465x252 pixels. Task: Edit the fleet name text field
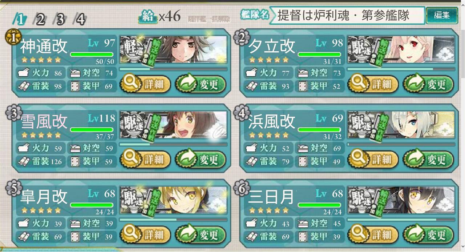pyautogui.click(x=347, y=15)
